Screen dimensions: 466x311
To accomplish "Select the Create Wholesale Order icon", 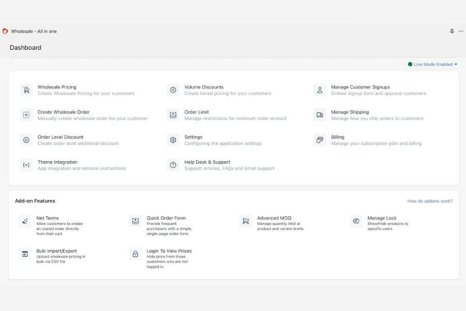I will click(26, 115).
